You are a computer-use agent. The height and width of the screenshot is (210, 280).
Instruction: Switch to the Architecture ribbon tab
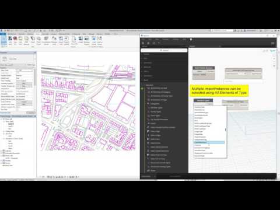click(x=12, y=34)
